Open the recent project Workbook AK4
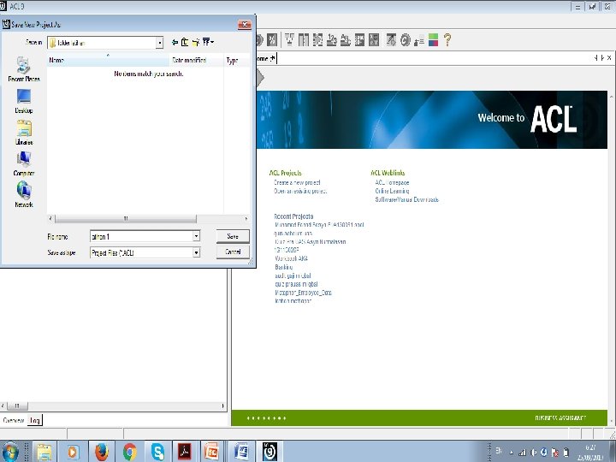616x462 pixels. [291, 258]
